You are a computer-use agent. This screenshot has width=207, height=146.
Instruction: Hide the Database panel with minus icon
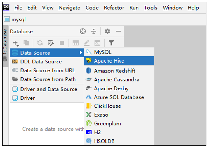pos(118,31)
